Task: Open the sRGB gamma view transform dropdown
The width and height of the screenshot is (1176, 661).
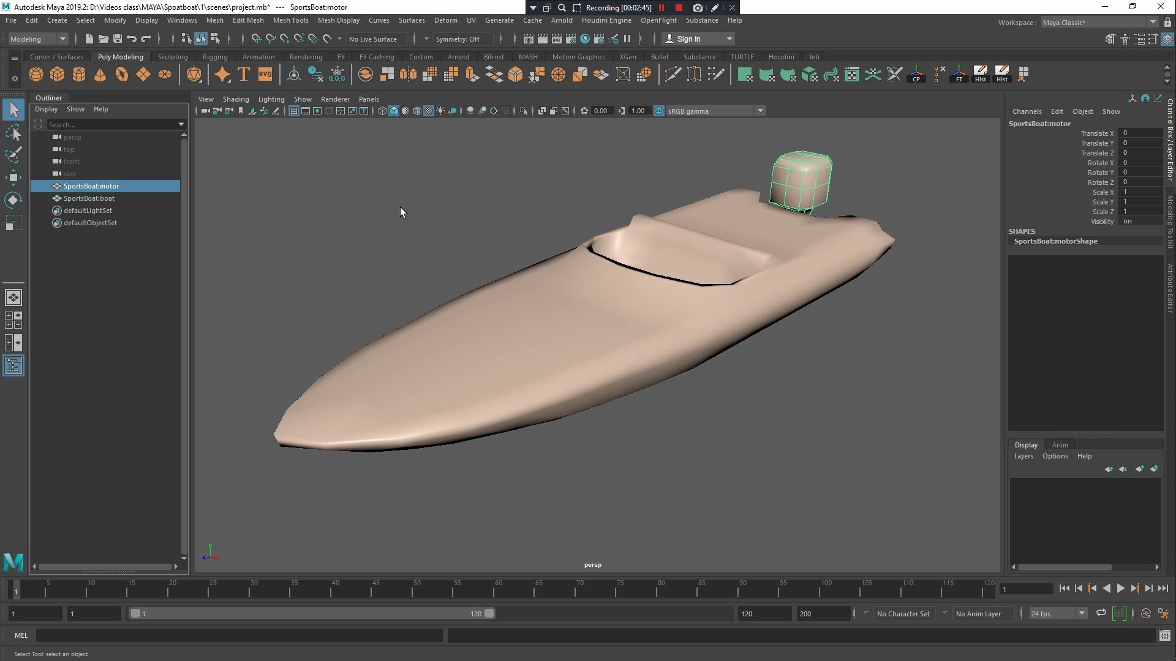Action: click(759, 111)
